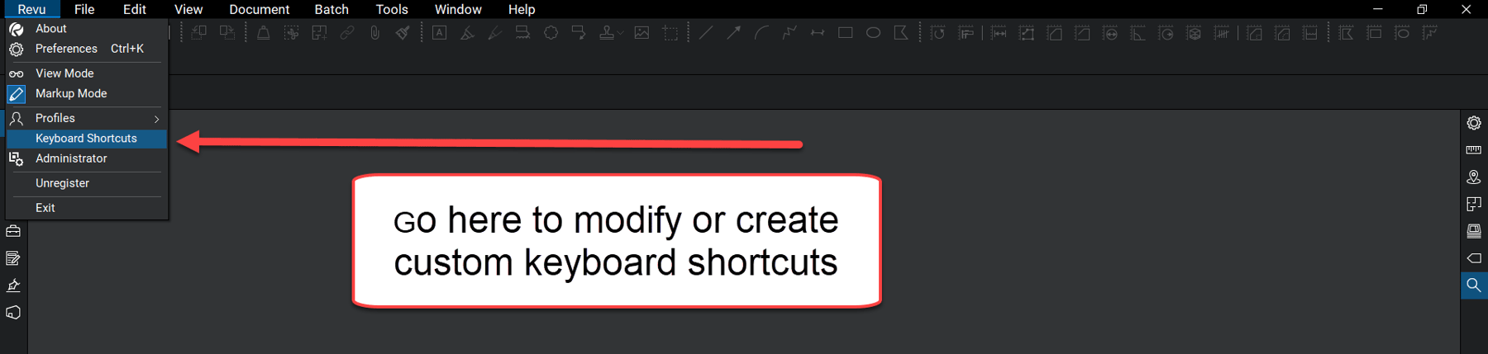The width and height of the screenshot is (1488, 354).
Task: Select the Arrow markup tool
Action: tap(733, 33)
